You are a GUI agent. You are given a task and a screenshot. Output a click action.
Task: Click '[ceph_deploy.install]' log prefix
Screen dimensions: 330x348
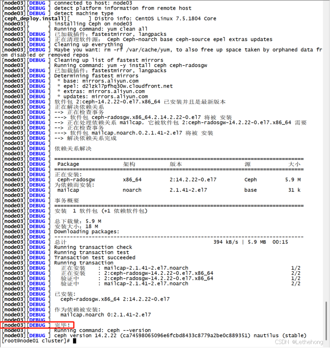click(x=34, y=19)
